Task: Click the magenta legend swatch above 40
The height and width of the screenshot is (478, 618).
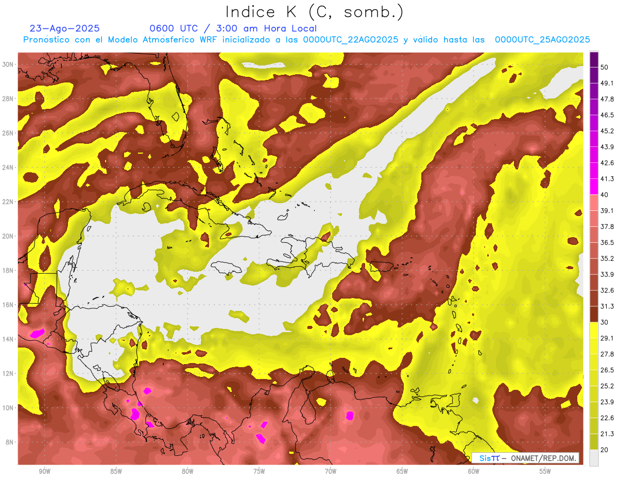Action: (x=594, y=187)
